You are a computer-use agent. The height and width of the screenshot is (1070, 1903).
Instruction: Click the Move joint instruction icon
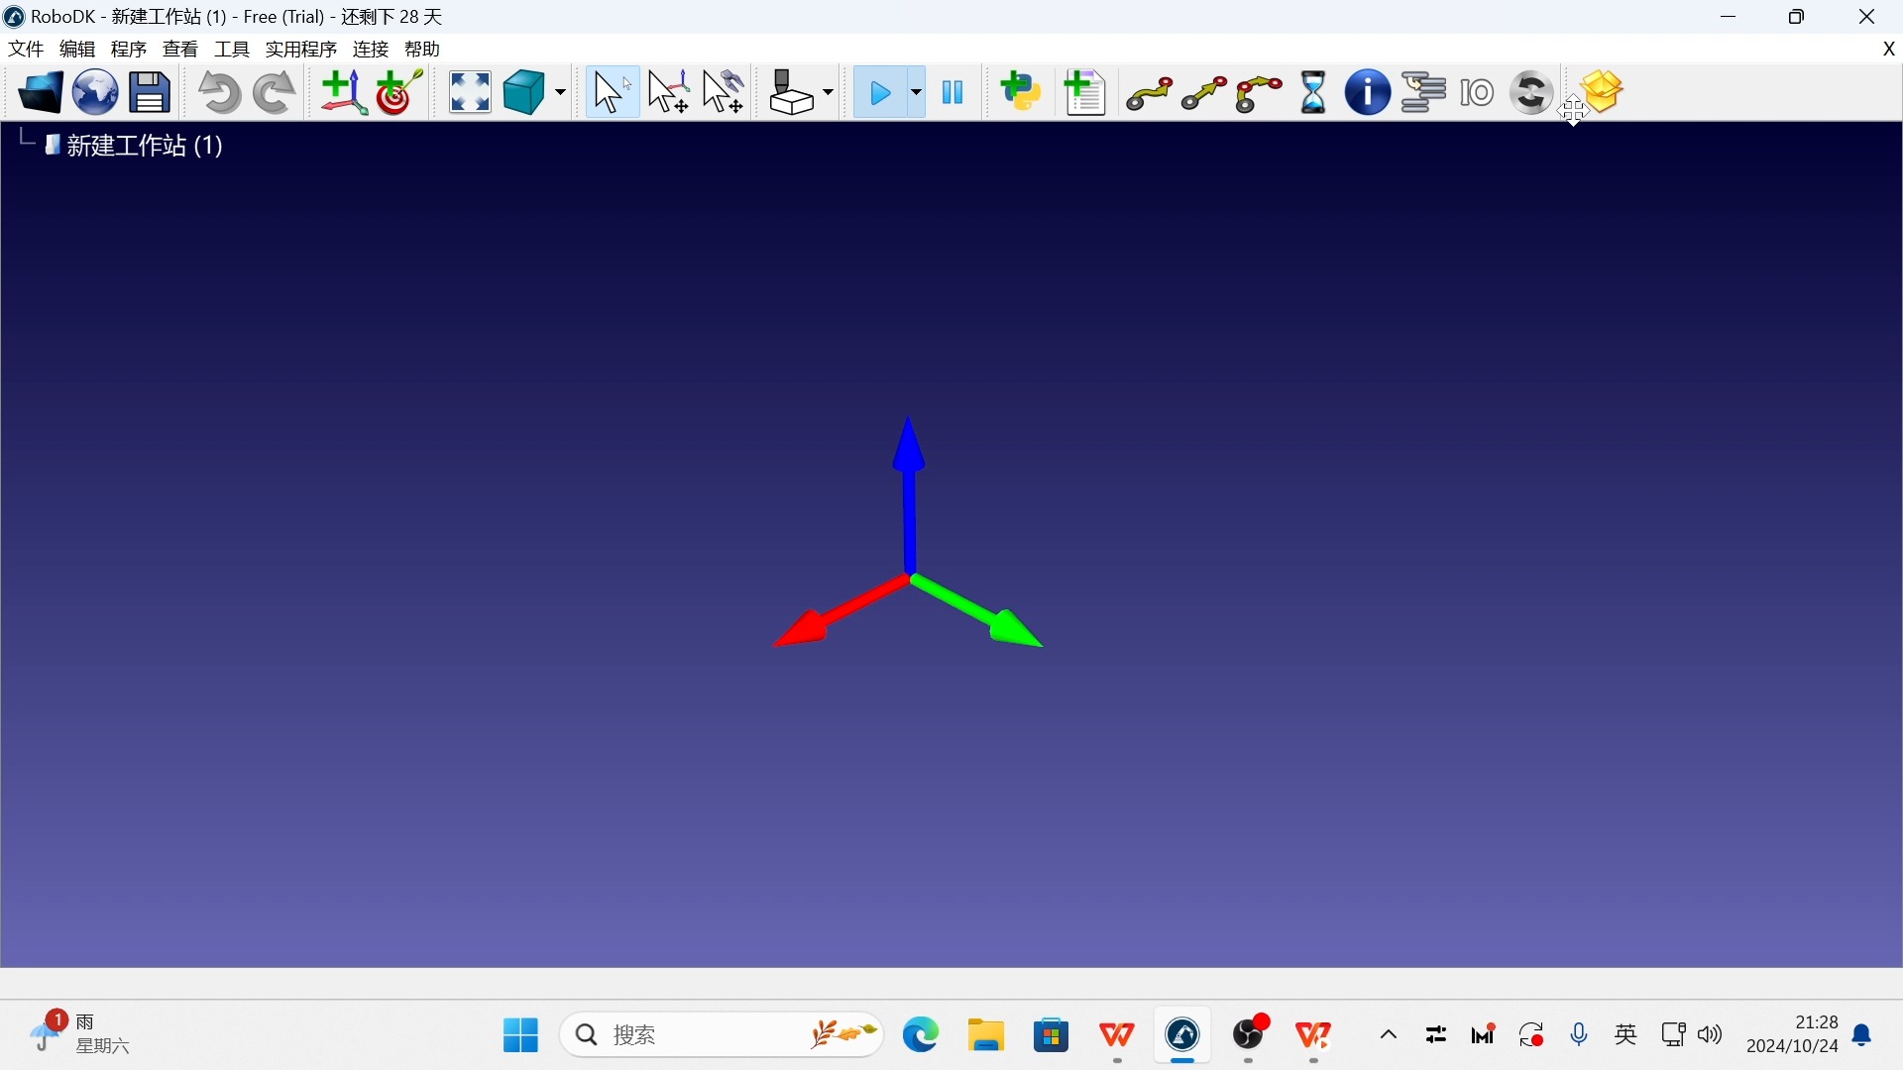[x=1150, y=93]
